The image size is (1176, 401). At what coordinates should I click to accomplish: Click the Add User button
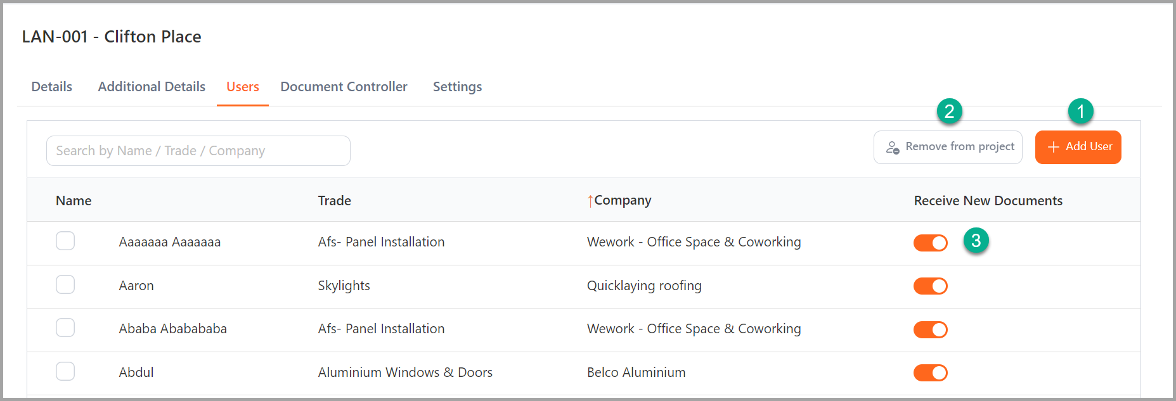(1078, 147)
